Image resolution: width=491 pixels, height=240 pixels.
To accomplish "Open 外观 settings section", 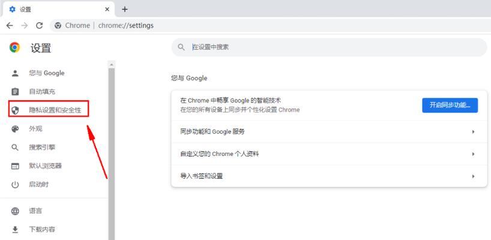I will pos(35,128).
